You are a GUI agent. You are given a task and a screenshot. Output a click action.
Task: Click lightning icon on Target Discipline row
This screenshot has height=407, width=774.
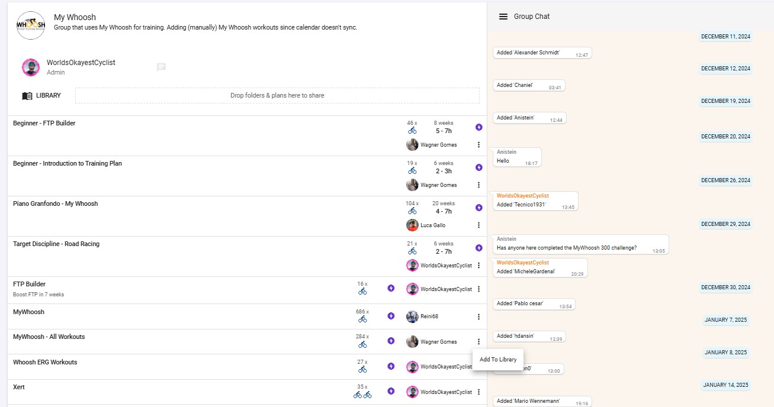coord(479,248)
